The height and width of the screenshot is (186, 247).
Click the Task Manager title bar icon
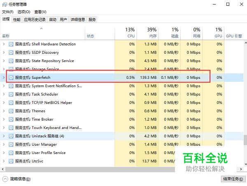point(5,5)
